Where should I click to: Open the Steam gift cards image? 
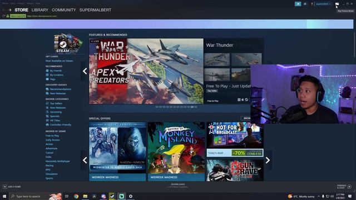(x=68, y=43)
